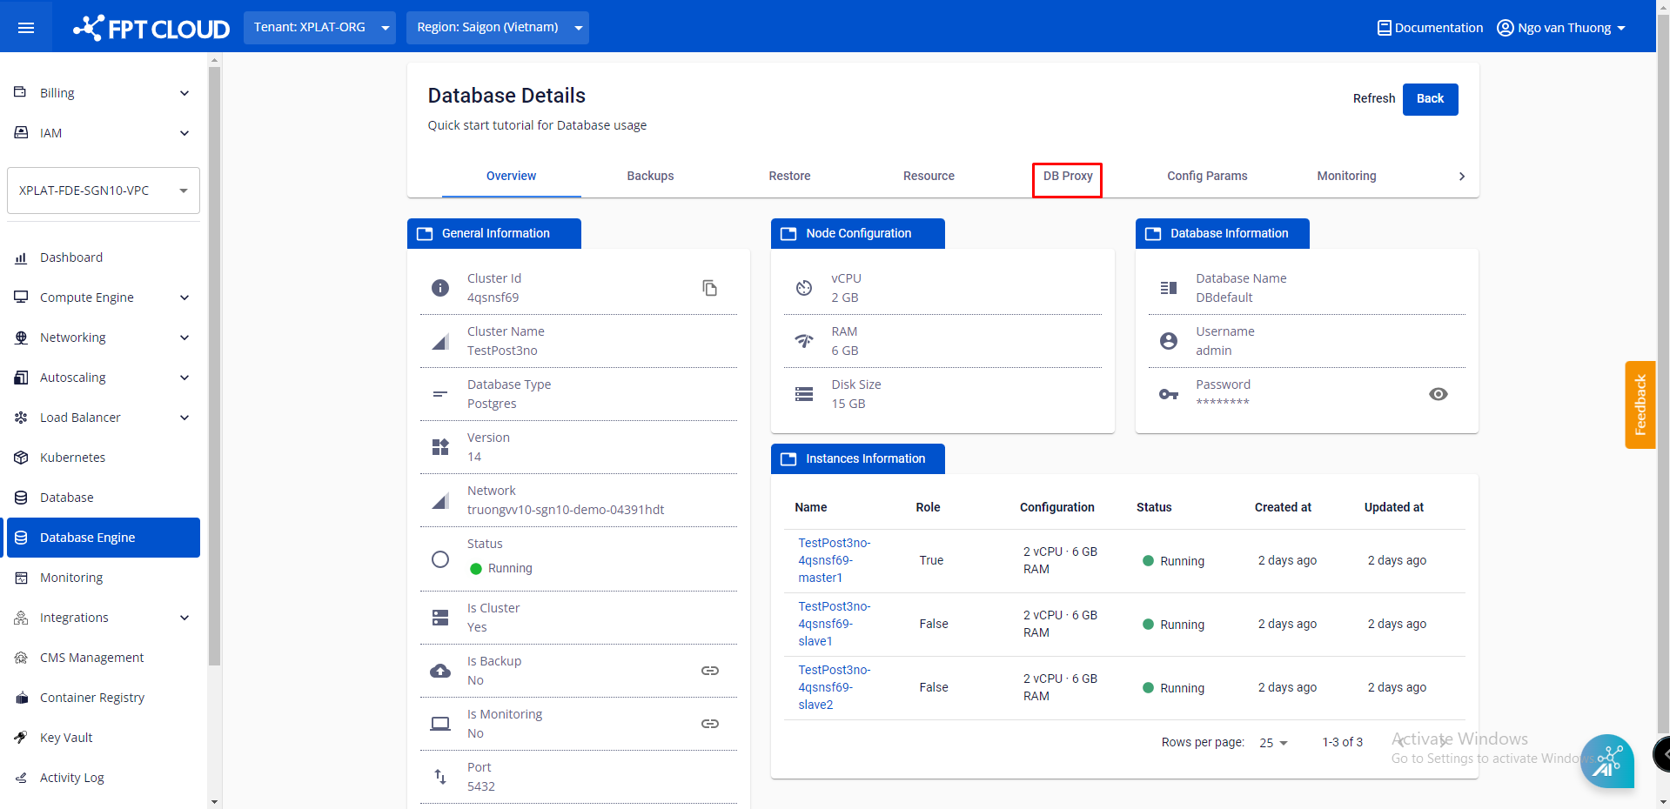Change rows per page from 25
Viewport: 1670px width, 809px height.
coord(1273,743)
